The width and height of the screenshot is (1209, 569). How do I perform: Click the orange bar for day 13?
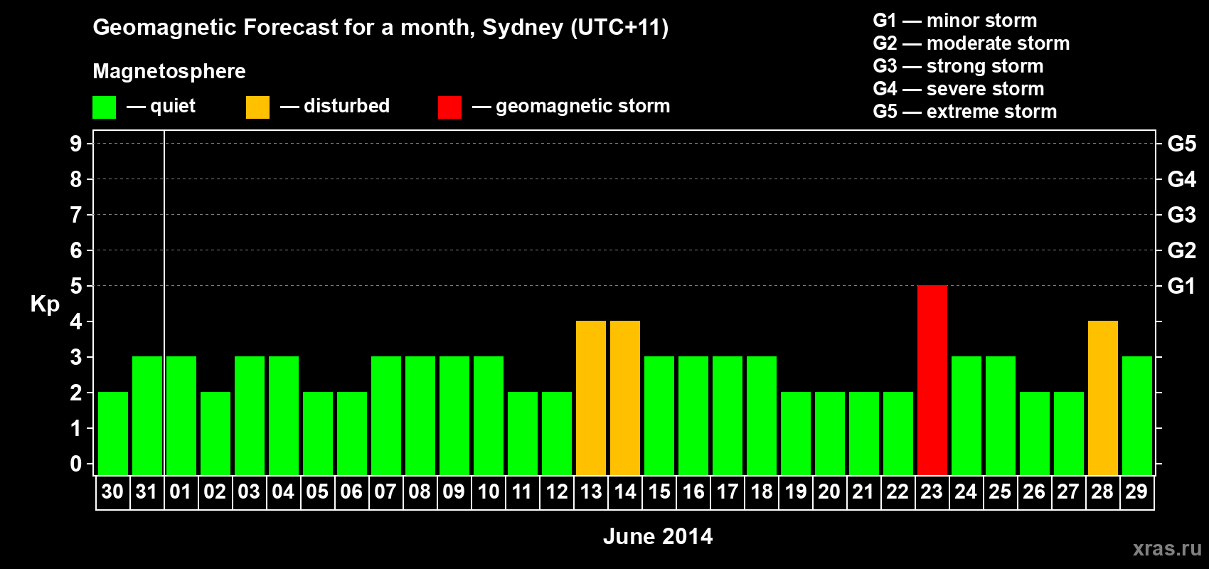pos(591,398)
